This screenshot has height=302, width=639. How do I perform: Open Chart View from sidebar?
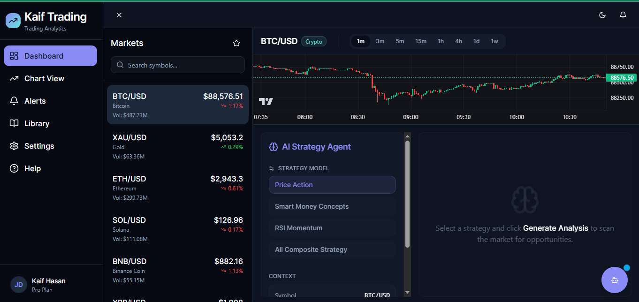coord(50,78)
